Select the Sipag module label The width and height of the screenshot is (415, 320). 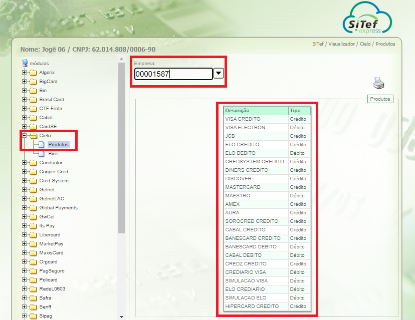click(46, 316)
